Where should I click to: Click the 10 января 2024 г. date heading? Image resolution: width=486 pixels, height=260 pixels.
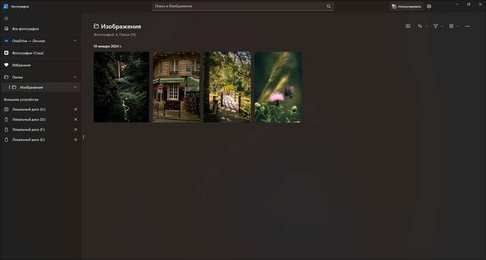[x=108, y=46]
